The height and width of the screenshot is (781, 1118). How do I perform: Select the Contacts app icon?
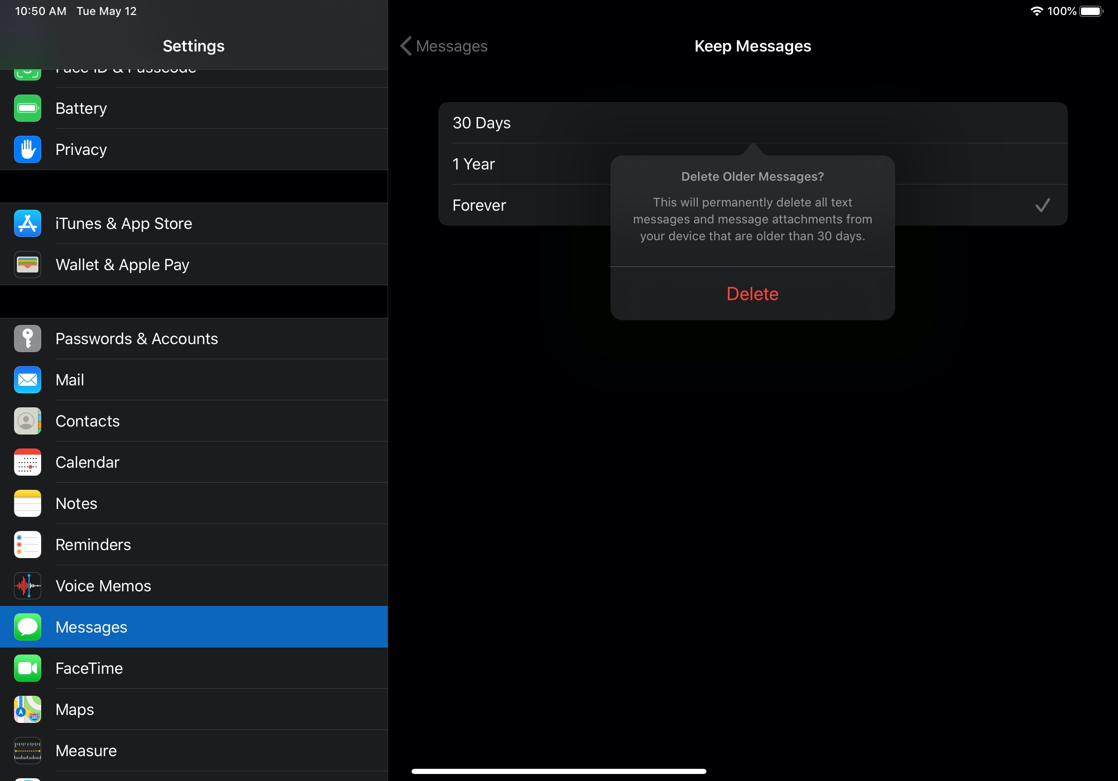point(28,420)
